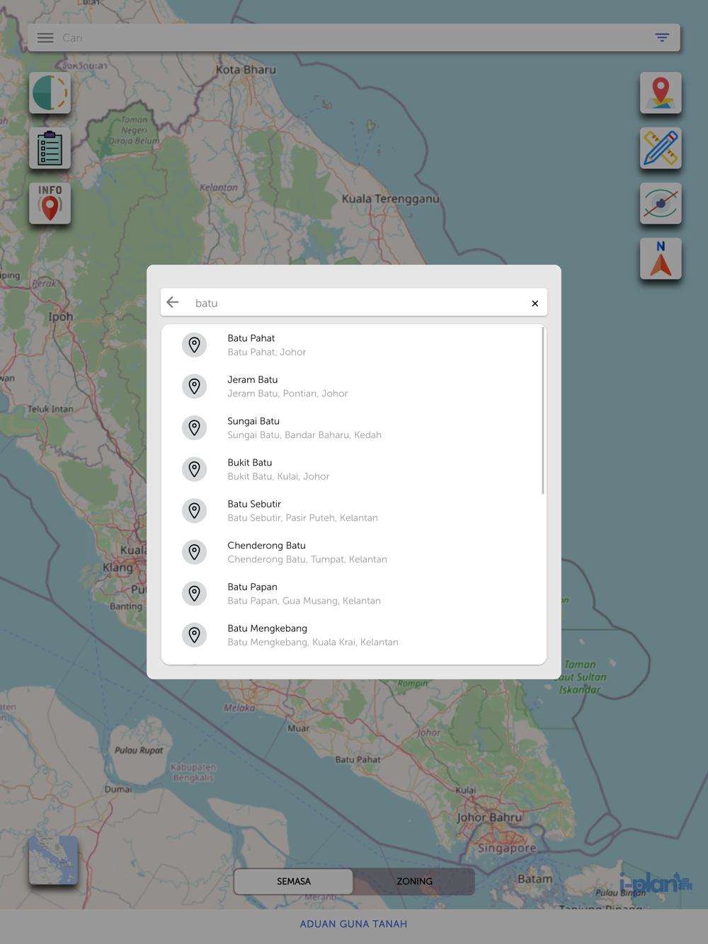Open the filter icon in top search bar
Image resolution: width=708 pixels, height=944 pixels.
662,38
